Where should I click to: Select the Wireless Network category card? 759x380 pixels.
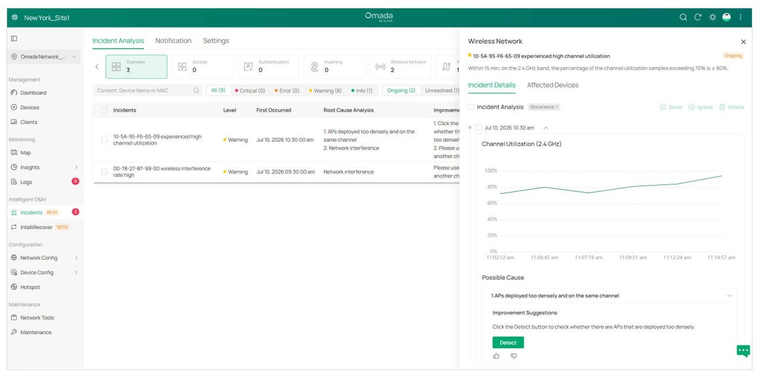(x=401, y=66)
